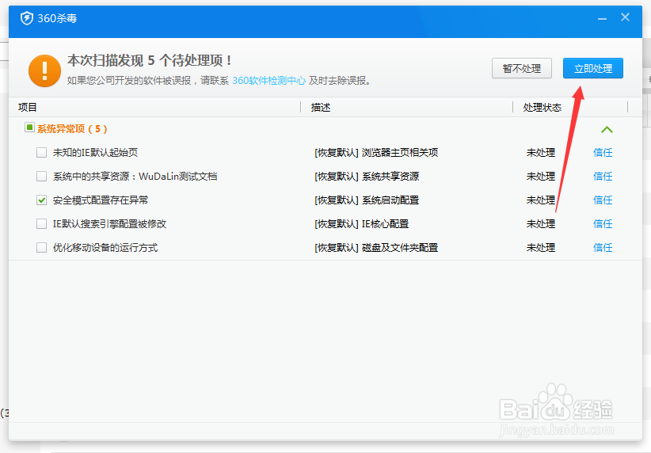Check the IE默认搜索引擎配置被修改 checkbox
This screenshot has width=651, height=453.
coord(41,224)
